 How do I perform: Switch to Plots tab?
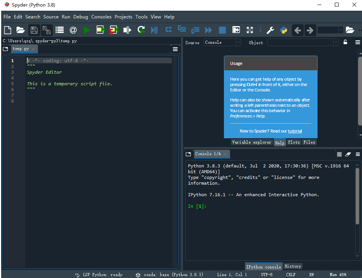[294, 142]
